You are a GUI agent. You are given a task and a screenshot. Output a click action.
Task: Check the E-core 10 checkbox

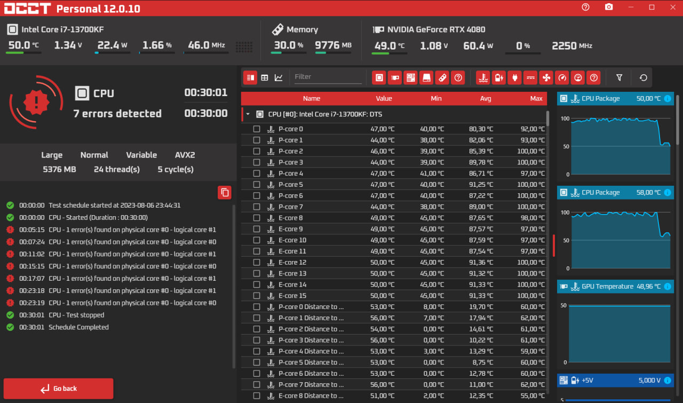click(x=257, y=240)
